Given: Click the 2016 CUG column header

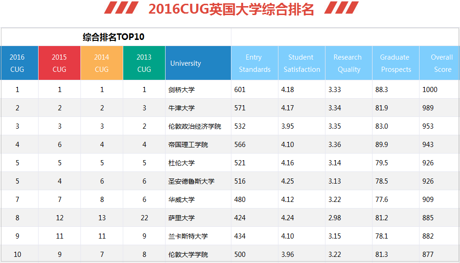Looking at the screenshot, I should (x=19, y=63).
